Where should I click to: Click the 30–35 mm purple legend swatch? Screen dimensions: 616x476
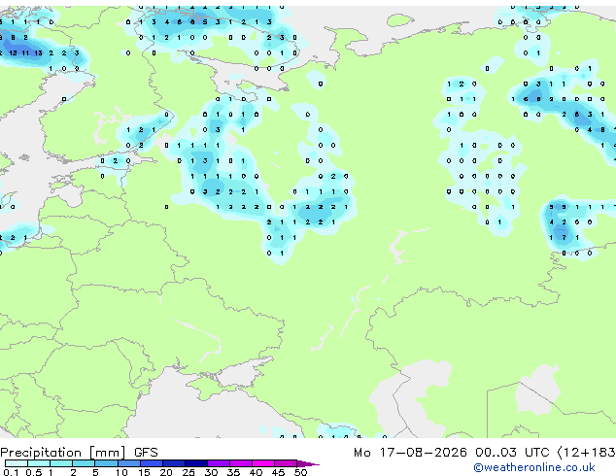218,463
